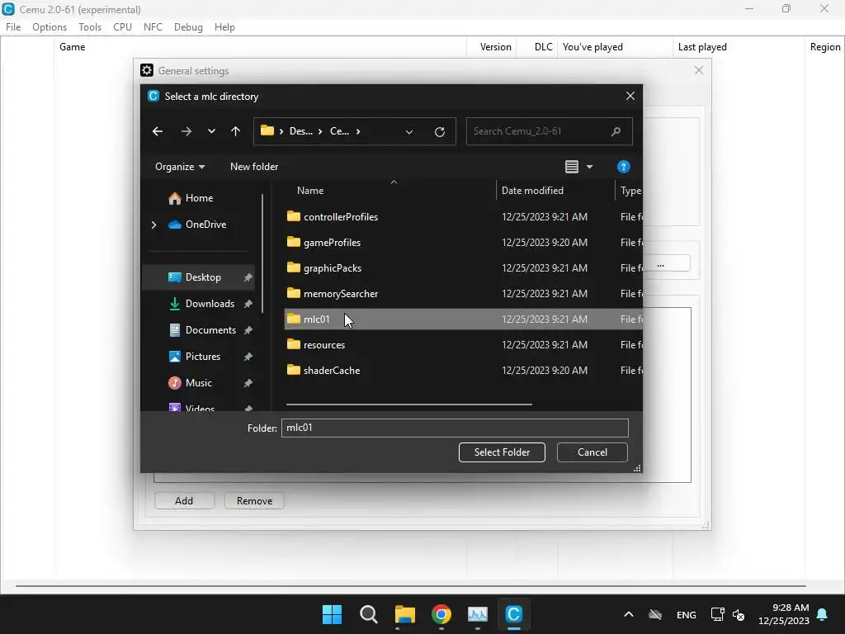This screenshot has width=845, height=634.
Task: Open the NFC menu in Cemu
Action: 153,27
